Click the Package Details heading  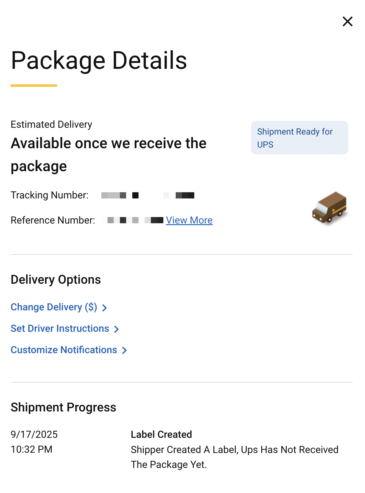(99, 60)
